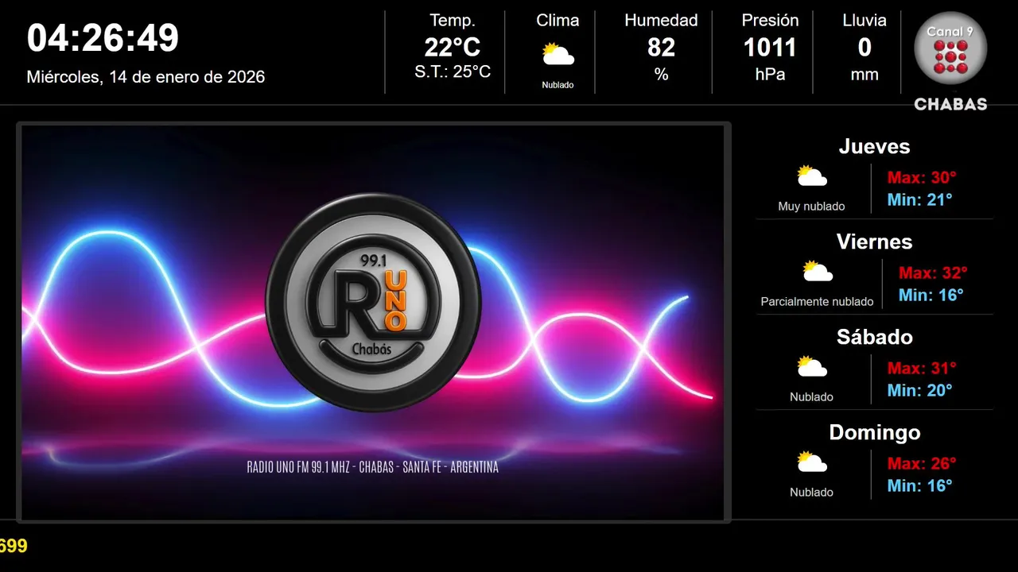Click the Temp. column heading

[453, 21]
